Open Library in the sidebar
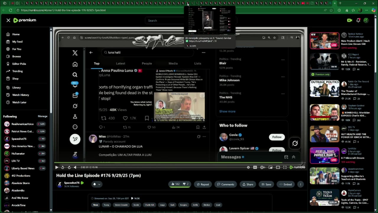This screenshot has width=378, height=213. point(17,88)
